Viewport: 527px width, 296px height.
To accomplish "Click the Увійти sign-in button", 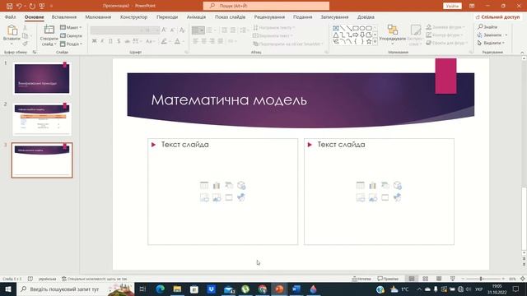I will [452, 6].
